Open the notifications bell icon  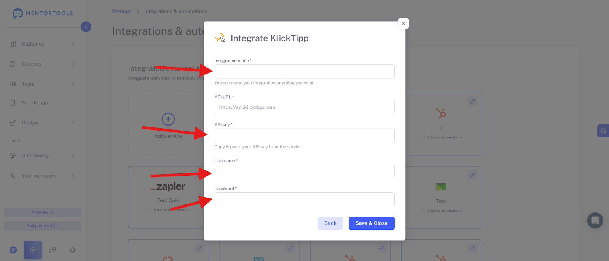(x=72, y=250)
